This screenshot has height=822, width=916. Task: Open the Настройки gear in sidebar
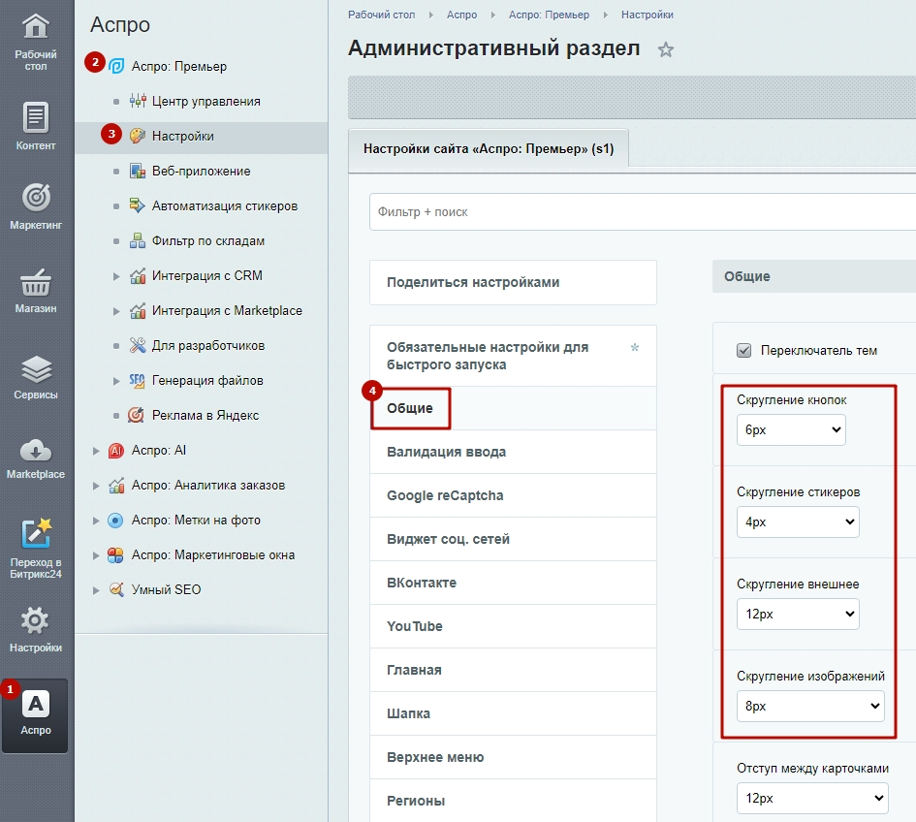point(36,629)
